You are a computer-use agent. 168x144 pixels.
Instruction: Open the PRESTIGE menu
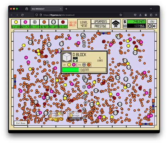pyautogui.click(x=100, y=26)
